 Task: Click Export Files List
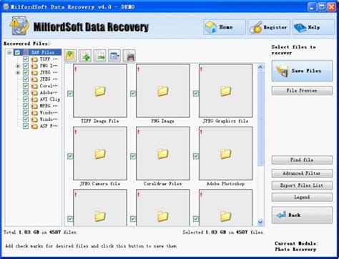point(302,185)
